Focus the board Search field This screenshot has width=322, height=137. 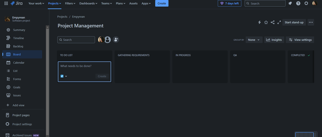click(x=76, y=40)
